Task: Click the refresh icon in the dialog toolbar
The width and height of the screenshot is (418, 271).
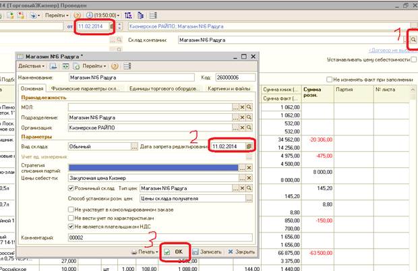Action: [65, 66]
